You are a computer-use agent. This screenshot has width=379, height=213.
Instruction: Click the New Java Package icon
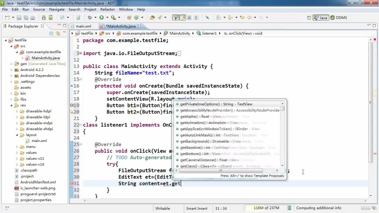tap(129, 18)
